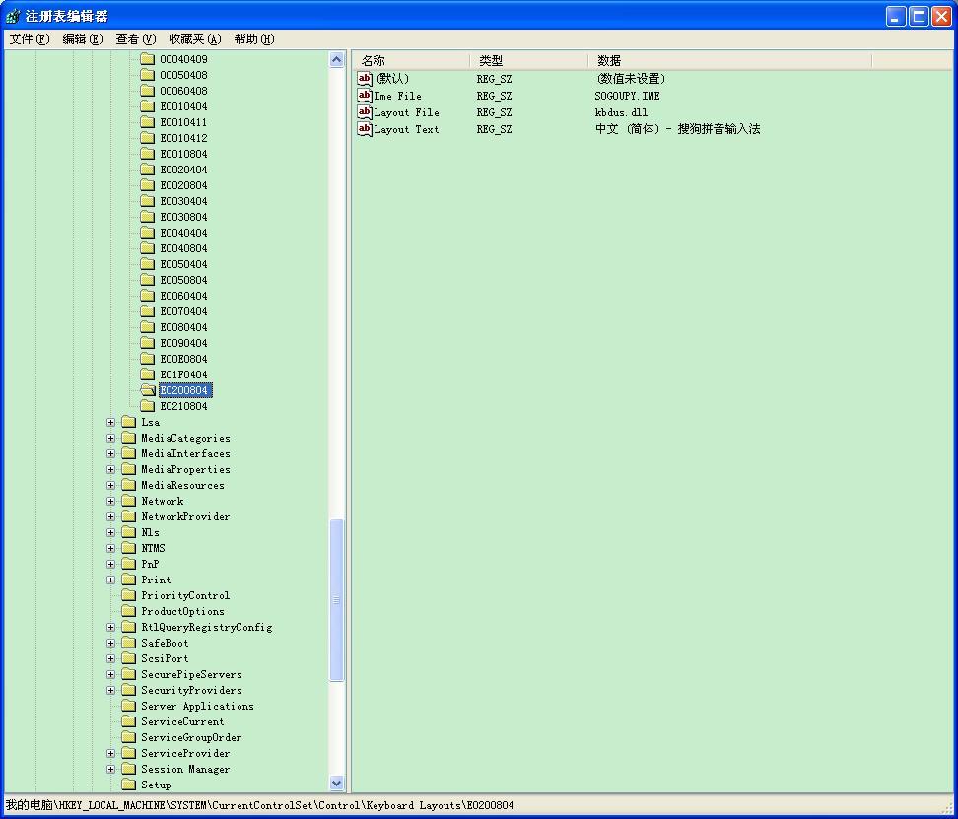
Task: Expand the SecurityProviders key
Action: [109, 690]
